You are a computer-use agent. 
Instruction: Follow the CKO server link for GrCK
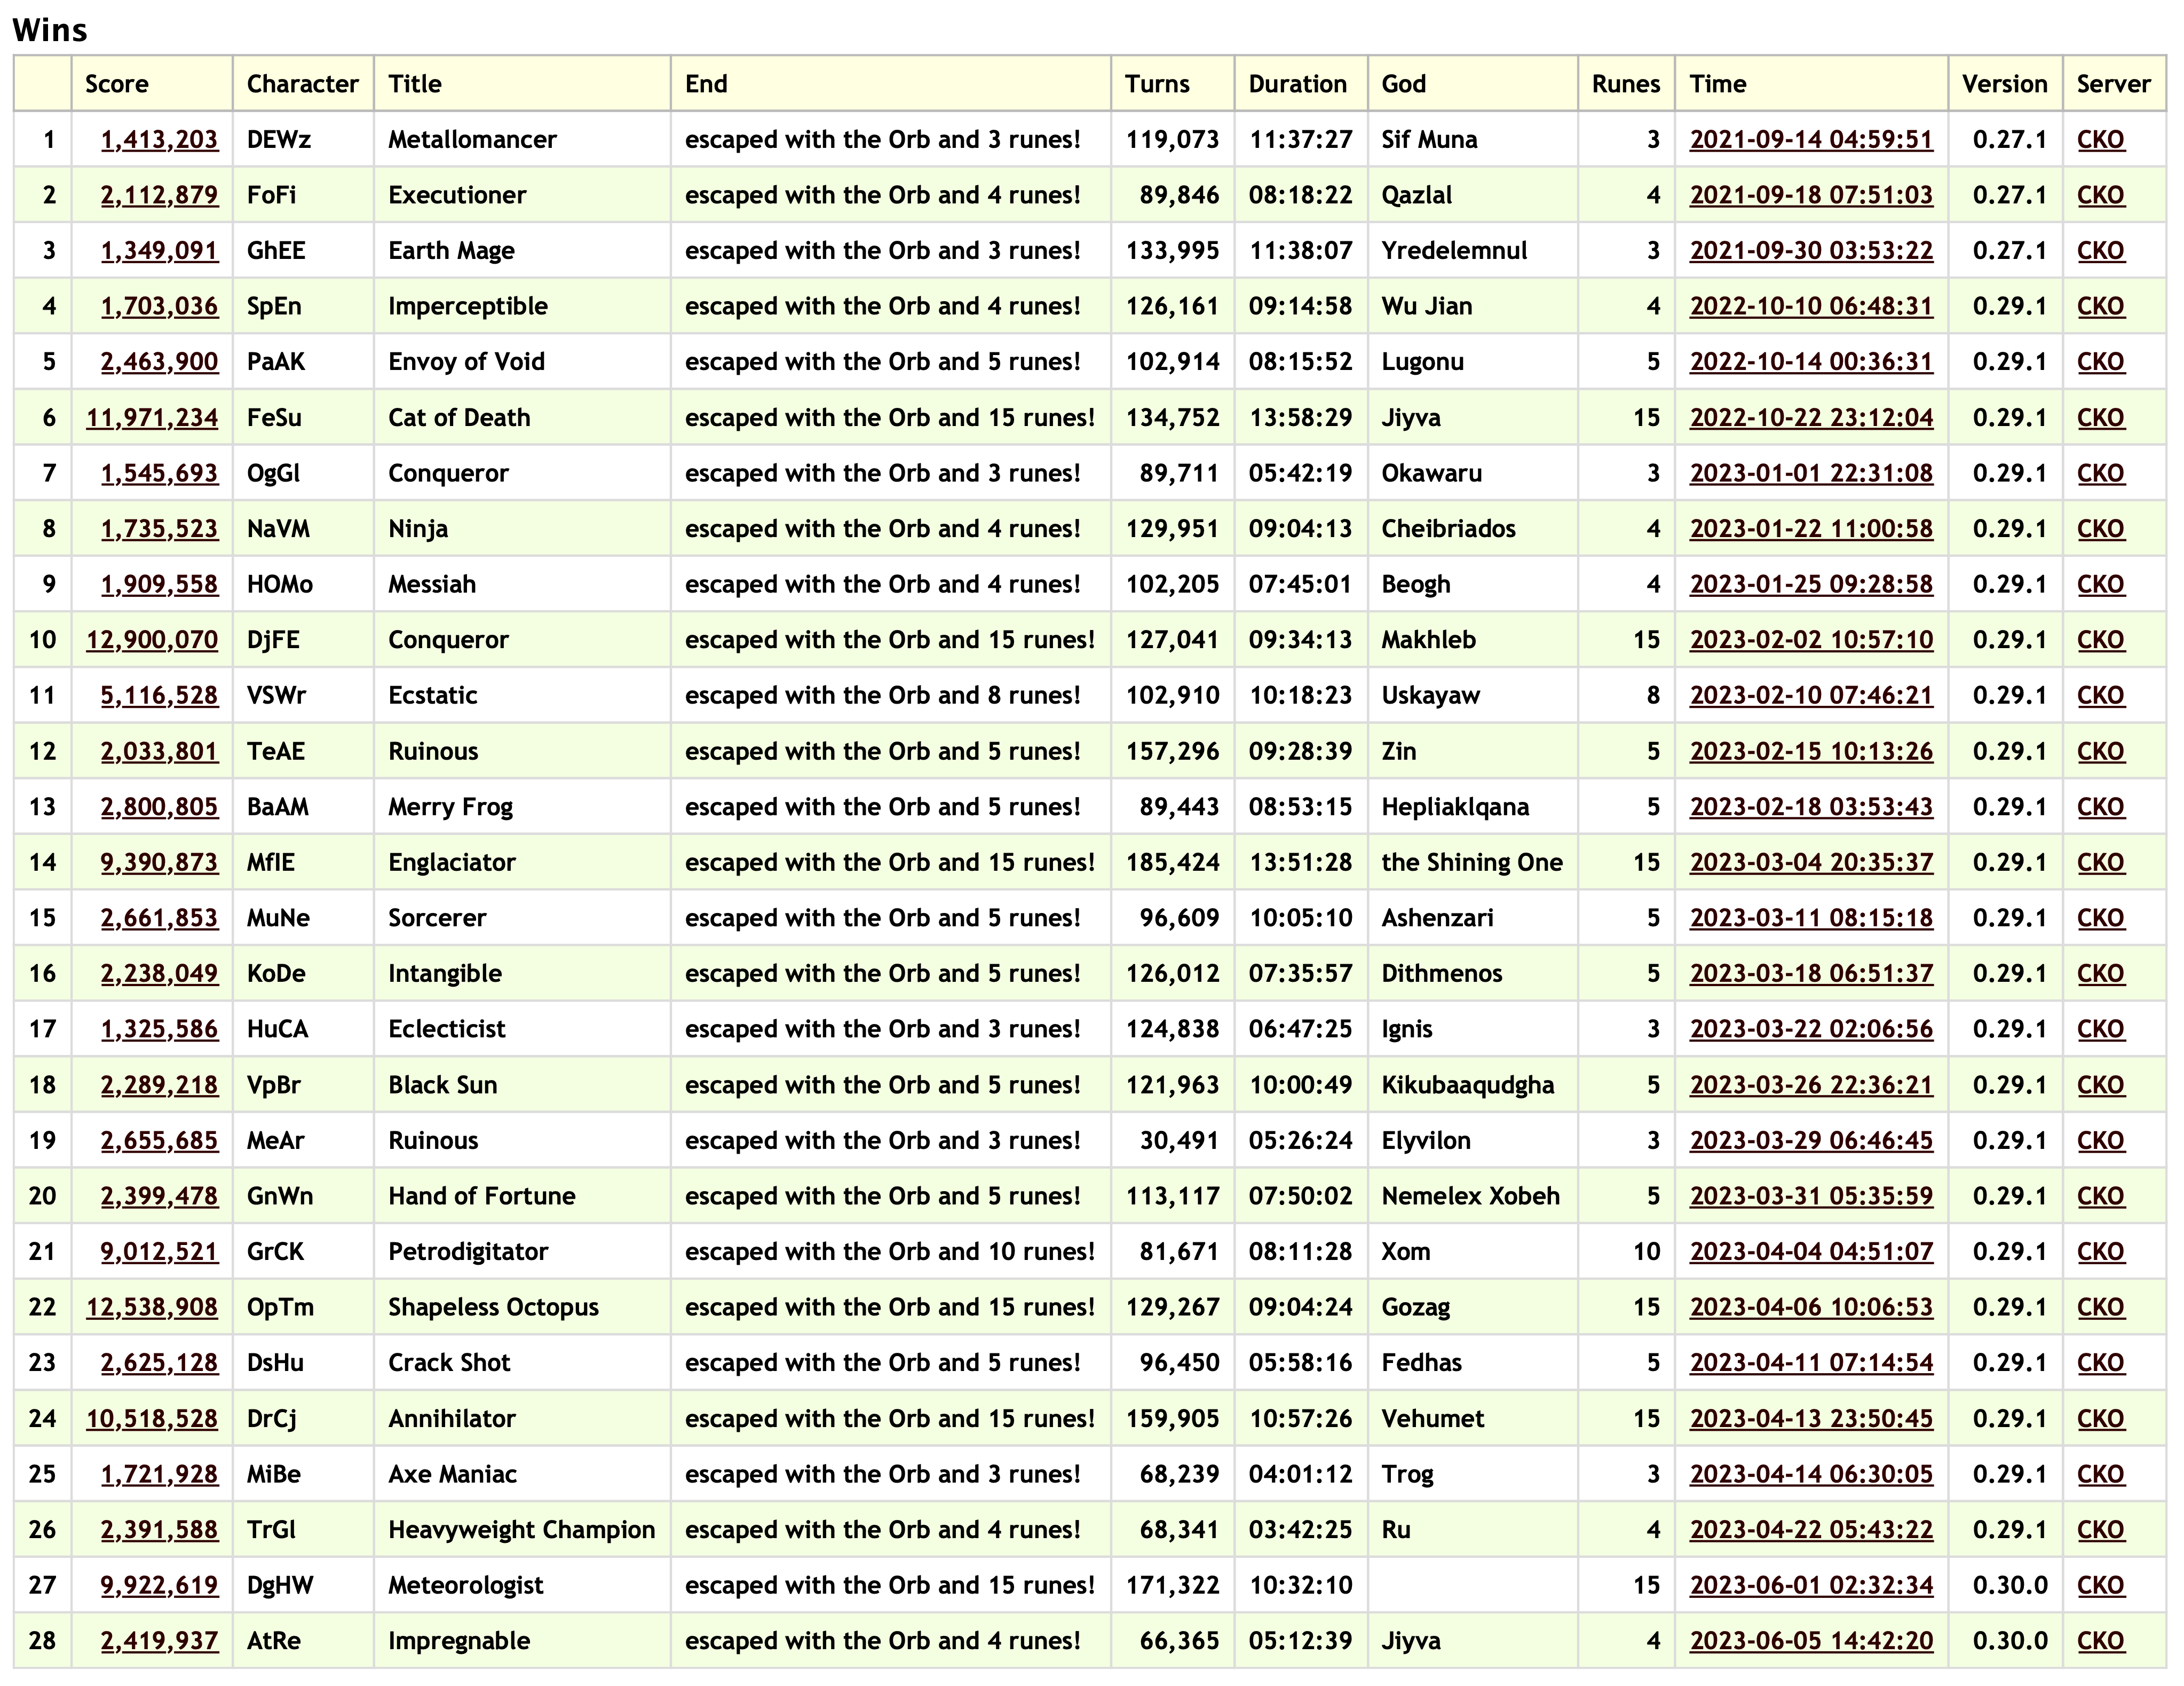[x=2100, y=1251]
